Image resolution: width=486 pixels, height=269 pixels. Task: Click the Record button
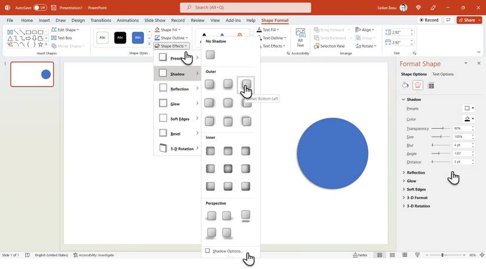coord(429,20)
